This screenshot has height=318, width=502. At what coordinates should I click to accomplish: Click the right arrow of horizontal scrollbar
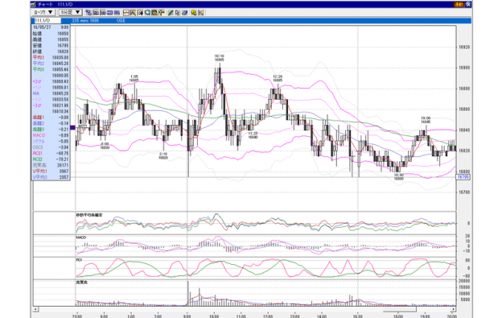click(453, 309)
